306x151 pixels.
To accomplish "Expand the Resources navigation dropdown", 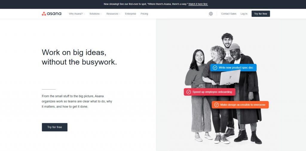I will point(113,14).
